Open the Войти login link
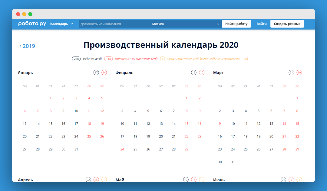 pos(262,24)
